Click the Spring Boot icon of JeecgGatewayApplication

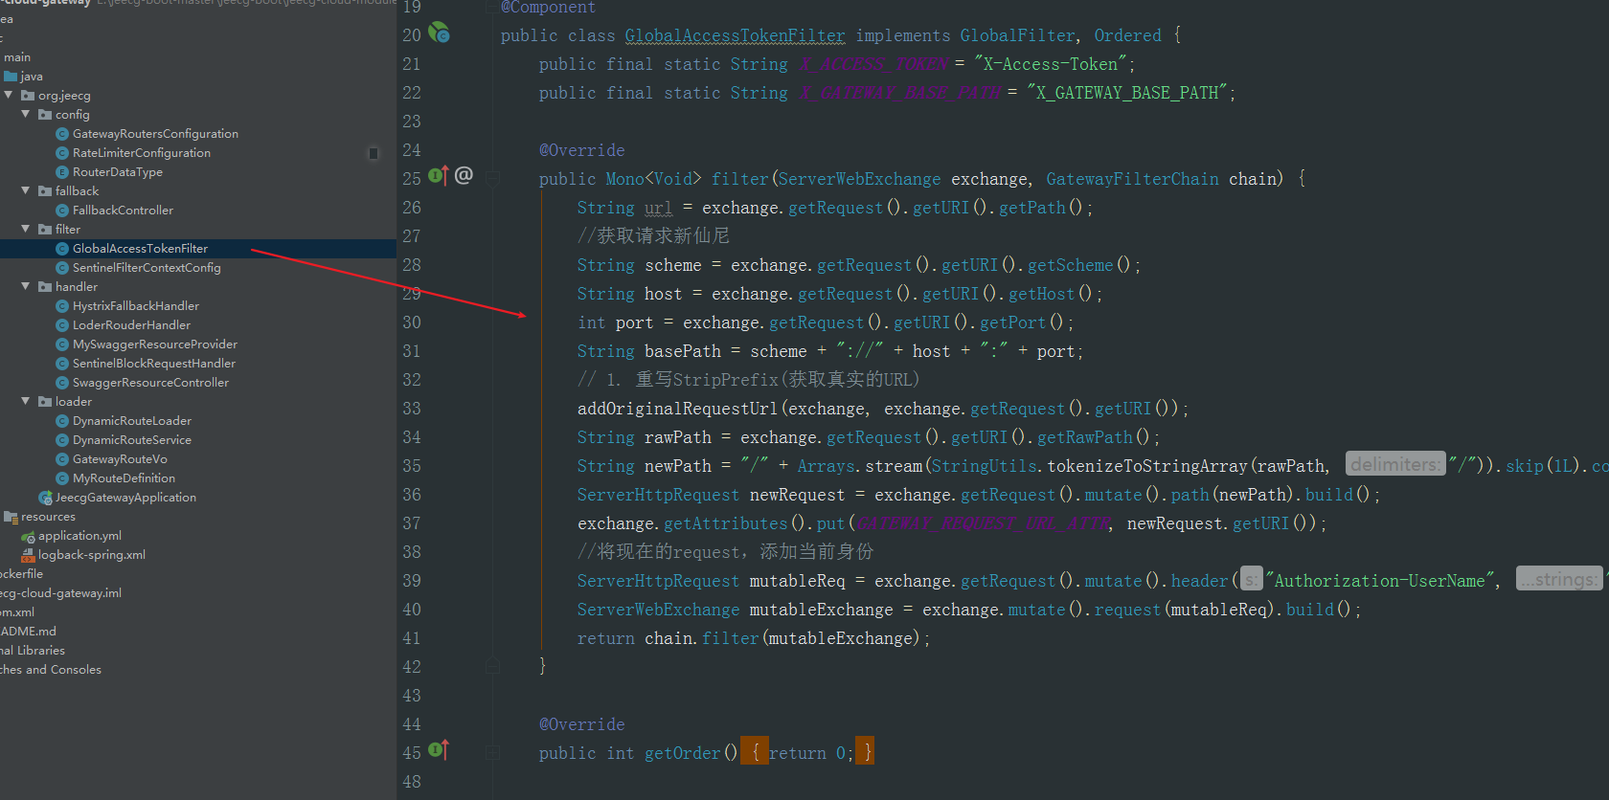click(x=45, y=498)
